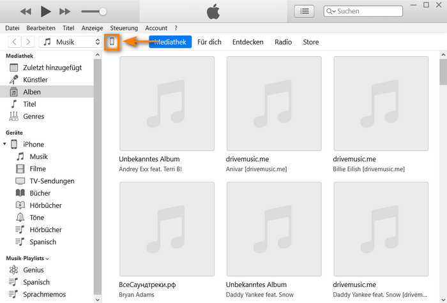Open TV-Sendungen under iPhone
Screen dimensions: 447x303
pos(47,181)
